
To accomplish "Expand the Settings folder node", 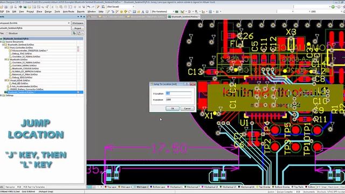I will point(1,95).
